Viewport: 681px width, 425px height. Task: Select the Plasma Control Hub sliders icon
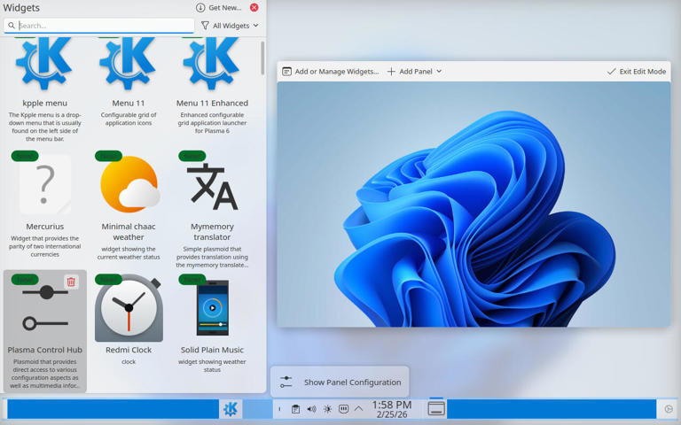[x=45, y=308]
